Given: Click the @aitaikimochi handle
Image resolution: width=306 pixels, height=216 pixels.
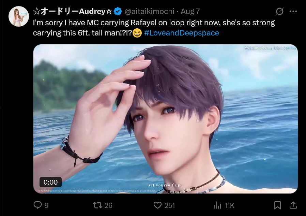Looking at the screenshot, I should click(149, 11).
